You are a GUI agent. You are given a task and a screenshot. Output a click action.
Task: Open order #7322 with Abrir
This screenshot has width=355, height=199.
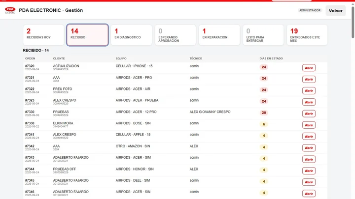tap(309, 91)
